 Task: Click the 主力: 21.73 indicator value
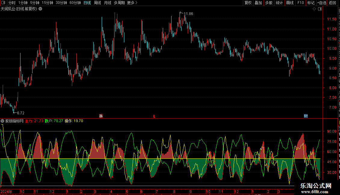pyautogui.click(x=34, y=121)
